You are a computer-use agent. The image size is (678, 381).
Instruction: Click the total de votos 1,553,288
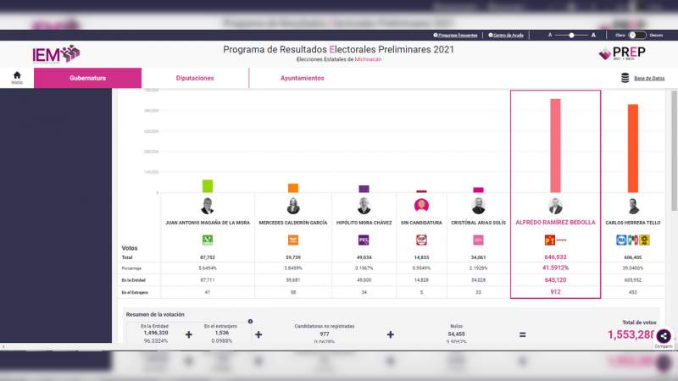[x=631, y=334]
